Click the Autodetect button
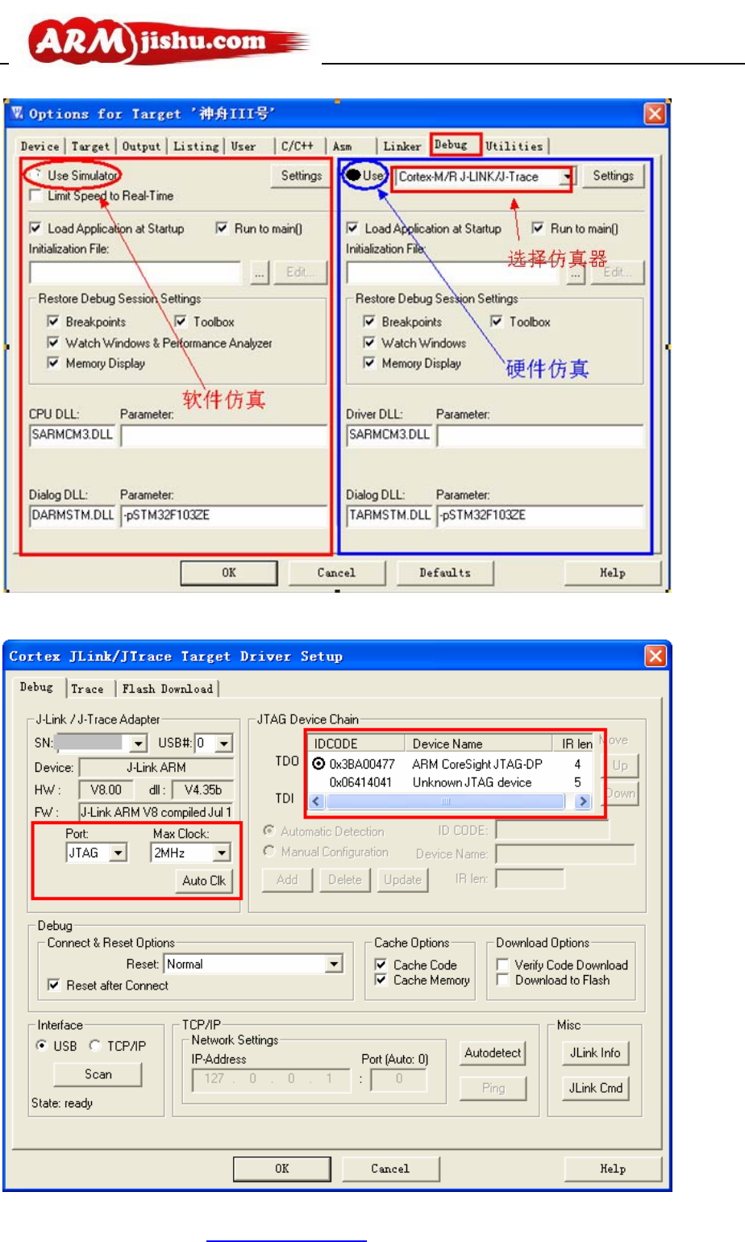 (493, 1052)
